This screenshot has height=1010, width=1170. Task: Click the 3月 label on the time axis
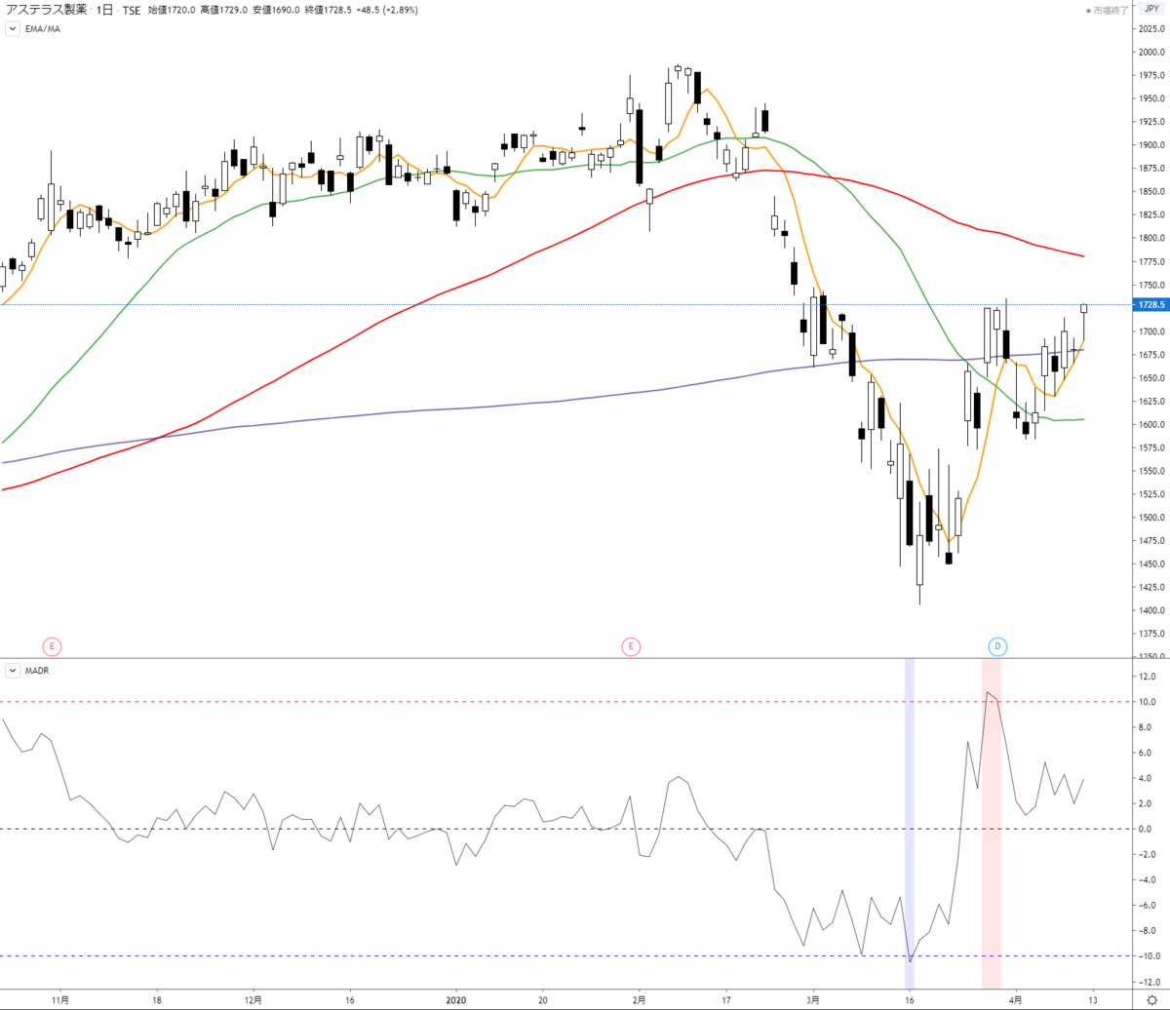point(814,999)
